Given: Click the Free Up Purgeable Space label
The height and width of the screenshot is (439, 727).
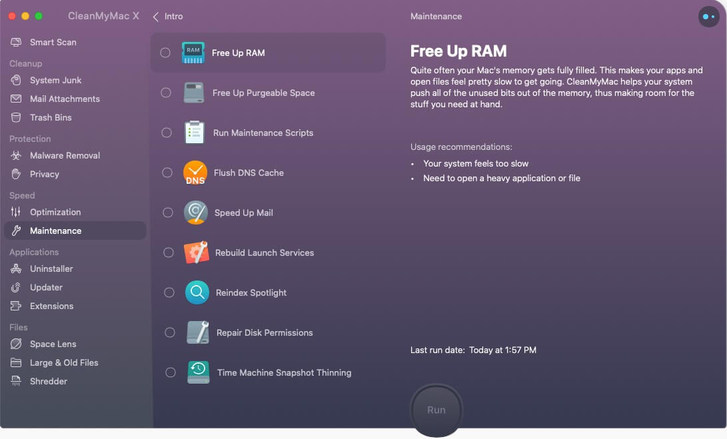Looking at the screenshot, I should (x=263, y=93).
